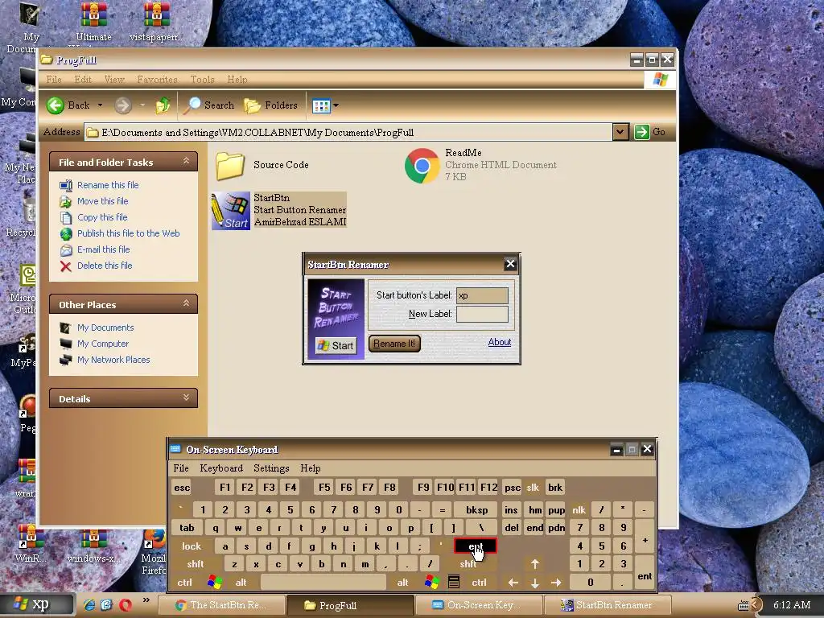Open the On-Screen Keyboard Help menu
This screenshot has height=618, width=824.
310,468
